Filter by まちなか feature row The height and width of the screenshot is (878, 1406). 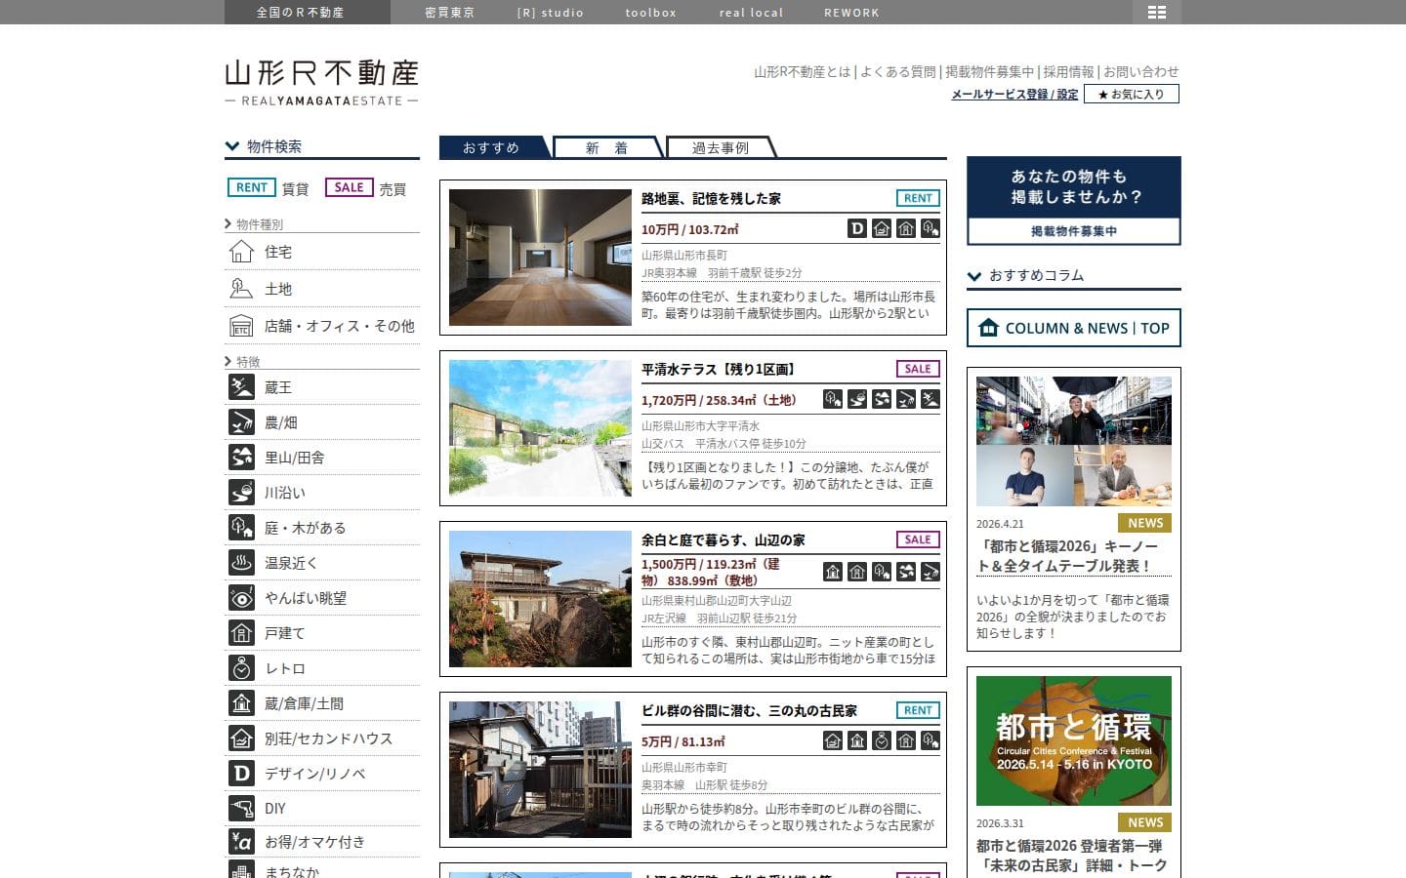pyautogui.click(x=322, y=869)
